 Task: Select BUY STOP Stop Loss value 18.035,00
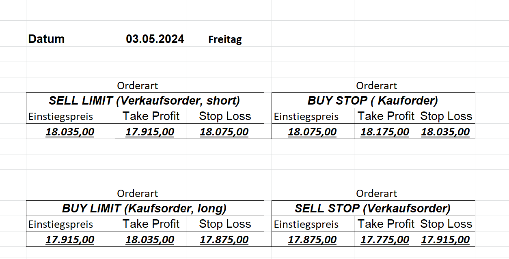coord(445,132)
